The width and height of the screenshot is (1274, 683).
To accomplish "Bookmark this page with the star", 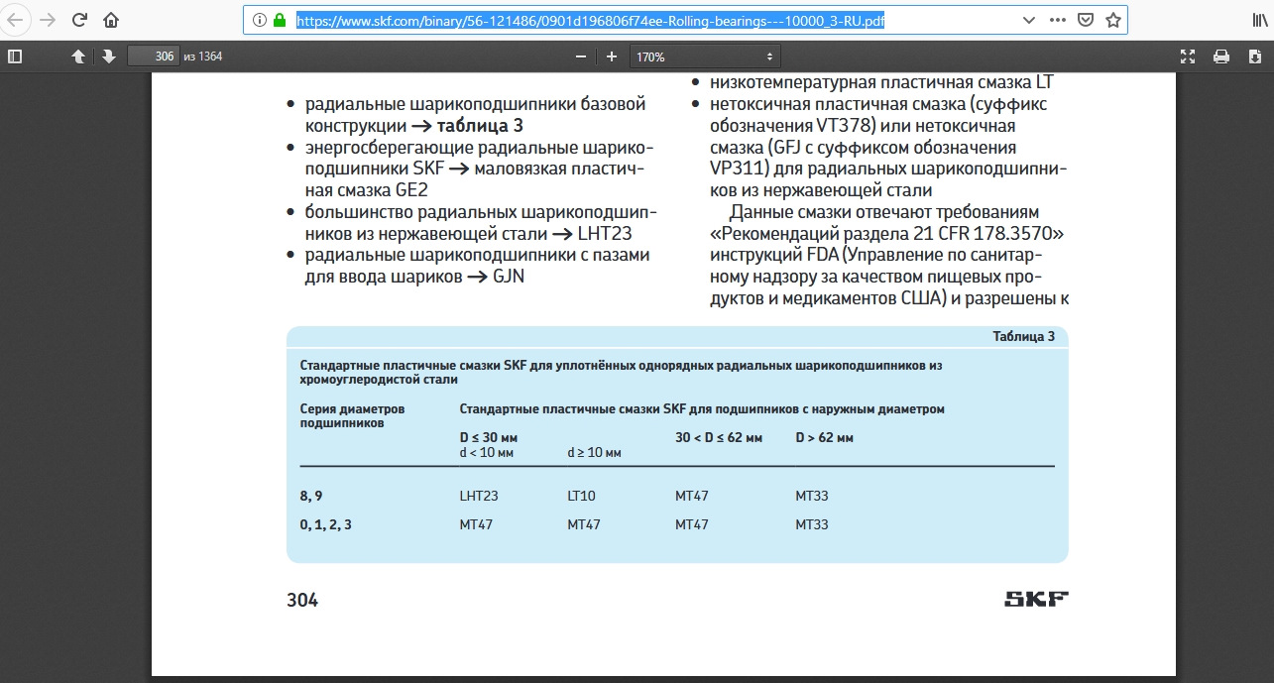I will coord(1112,20).
